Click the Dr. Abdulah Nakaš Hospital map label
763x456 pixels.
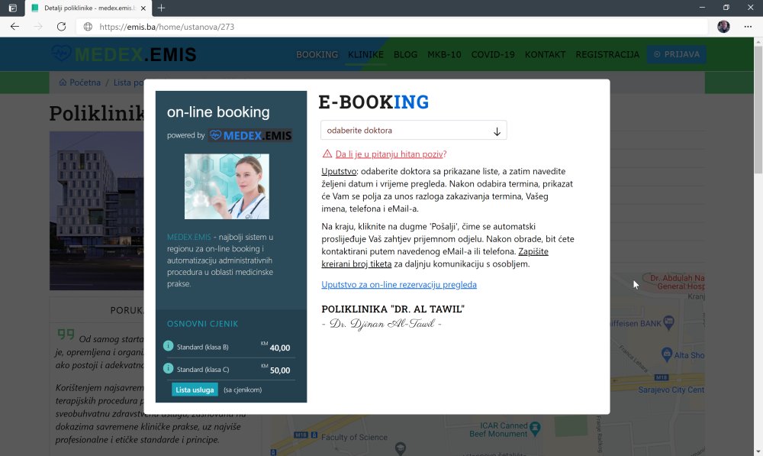pyautogui.click(x=678, y=282)
